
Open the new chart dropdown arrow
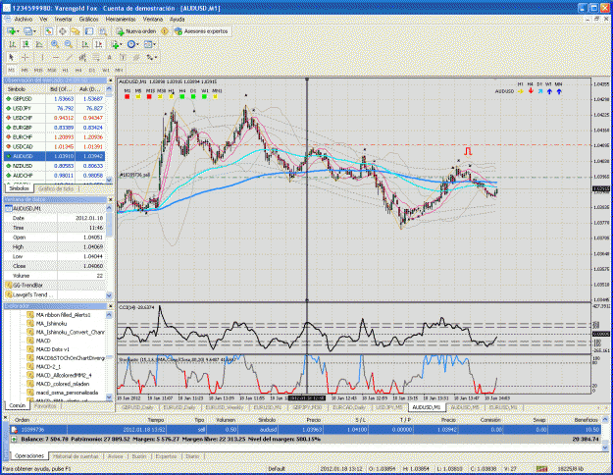[18, 31]
